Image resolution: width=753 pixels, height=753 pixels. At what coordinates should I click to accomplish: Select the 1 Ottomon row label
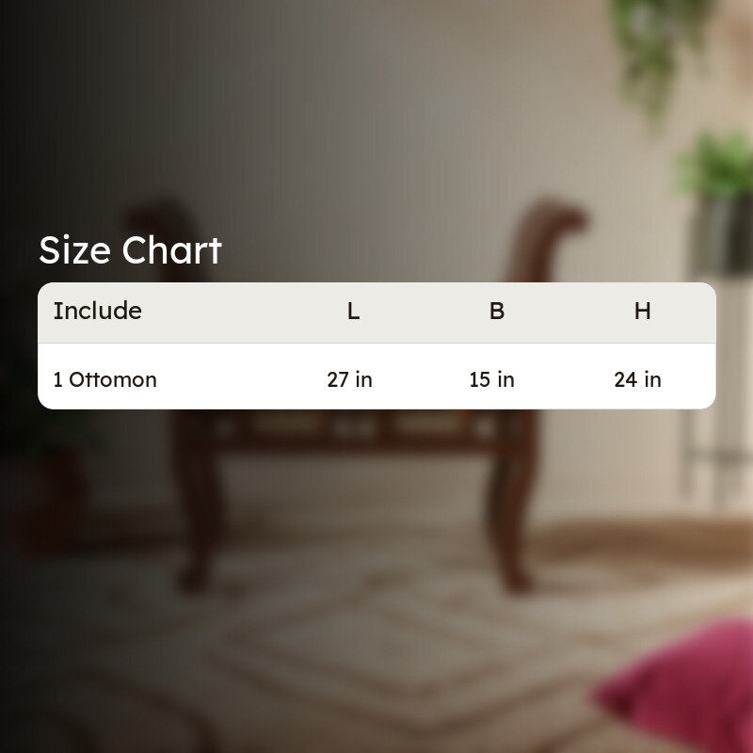tap(105, 379)
